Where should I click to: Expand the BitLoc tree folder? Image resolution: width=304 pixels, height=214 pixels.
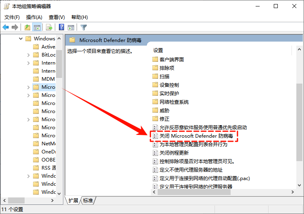[x=29, y=55]
